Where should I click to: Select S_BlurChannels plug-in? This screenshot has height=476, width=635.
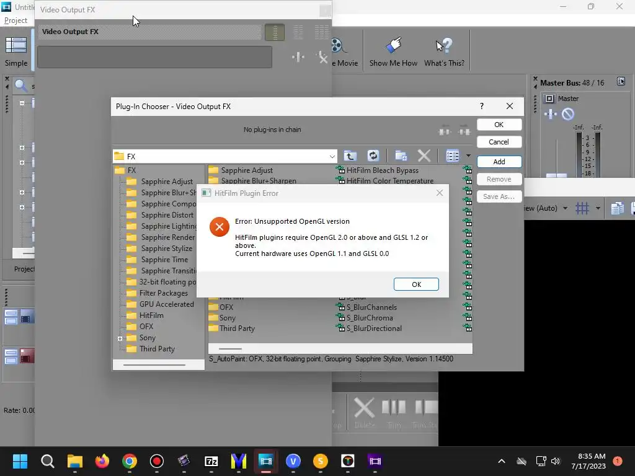point(371,307)
